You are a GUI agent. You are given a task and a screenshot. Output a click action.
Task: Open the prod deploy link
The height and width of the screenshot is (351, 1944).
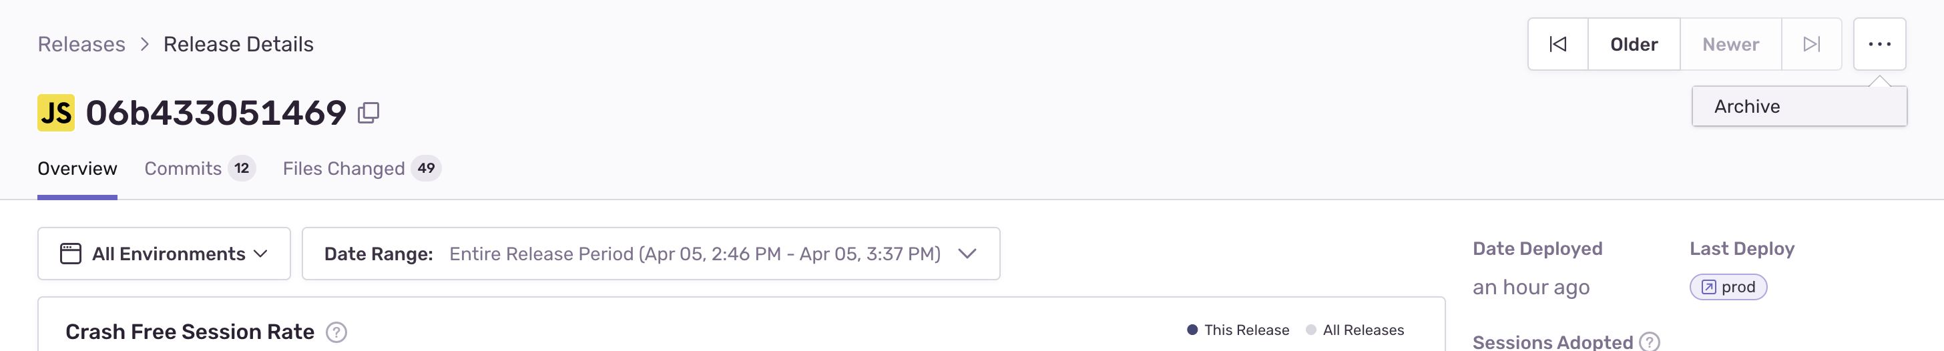click(x=1728, y=287)
